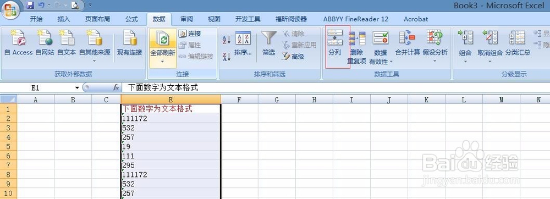This screenshot has width=550, height=199.
Task: Open workbook connections (连接)
Action: tap(189, 34)
